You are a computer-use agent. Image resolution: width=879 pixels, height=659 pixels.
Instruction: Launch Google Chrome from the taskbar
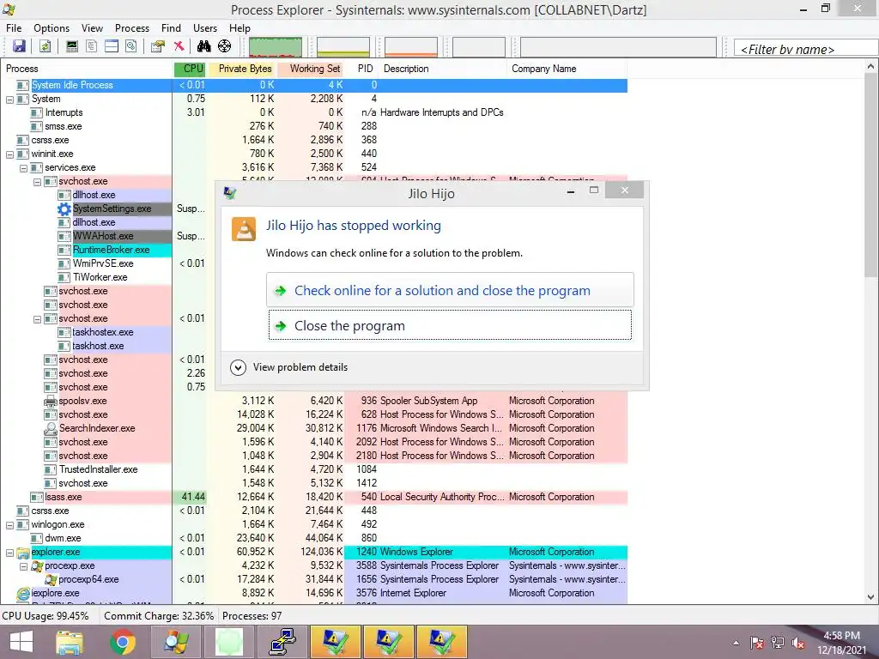click(123, 642)
